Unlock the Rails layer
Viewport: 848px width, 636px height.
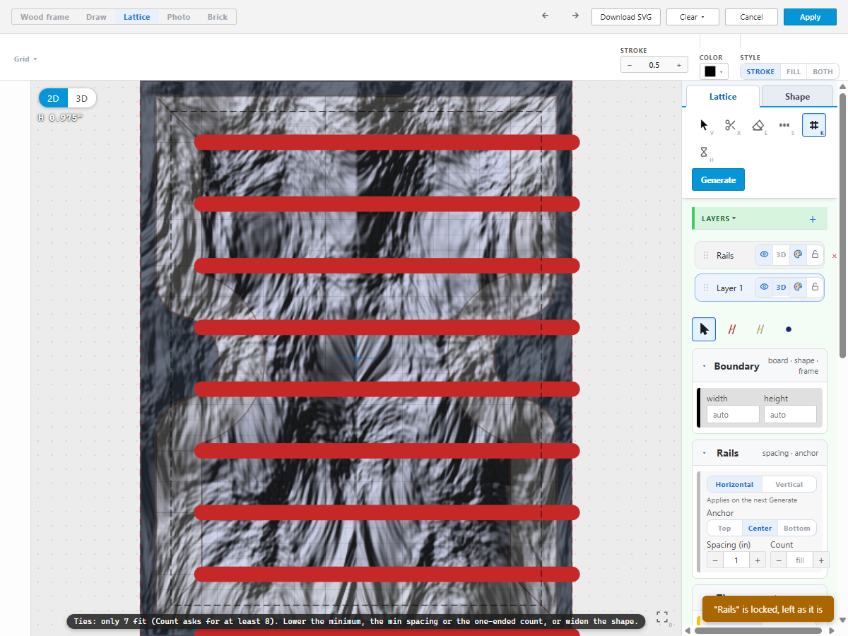tap(815, 255)
